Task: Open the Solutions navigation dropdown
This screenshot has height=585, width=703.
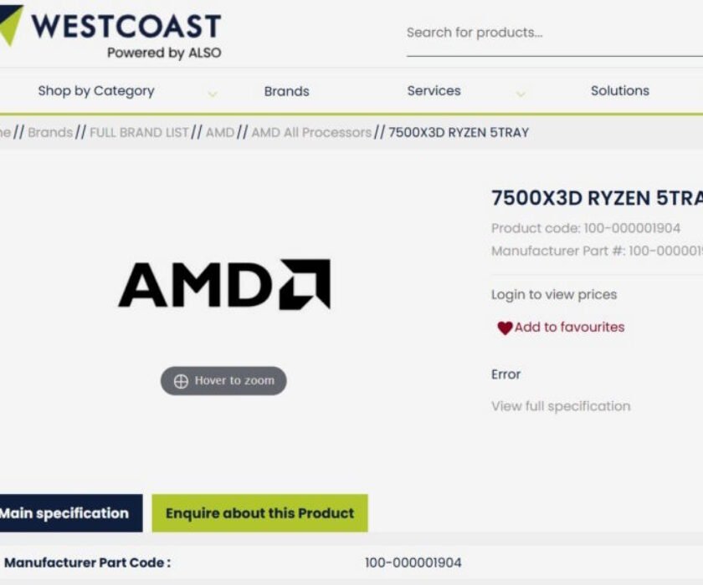Action: pyautogui.click(x=619, y=90)
